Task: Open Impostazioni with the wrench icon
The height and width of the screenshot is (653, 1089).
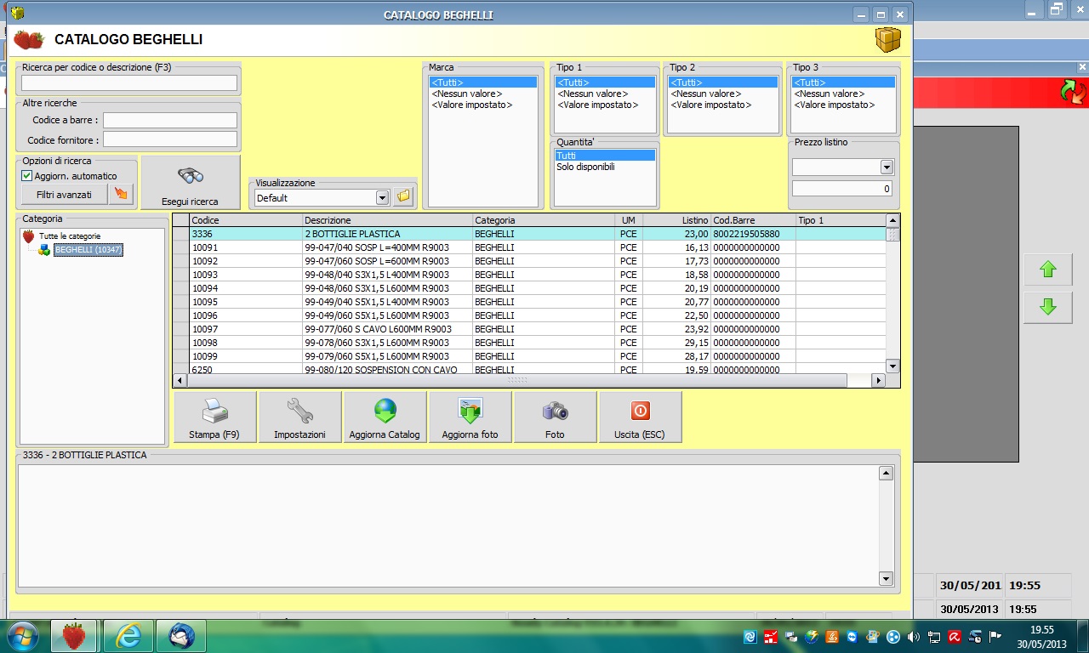Action: (299, 417)
